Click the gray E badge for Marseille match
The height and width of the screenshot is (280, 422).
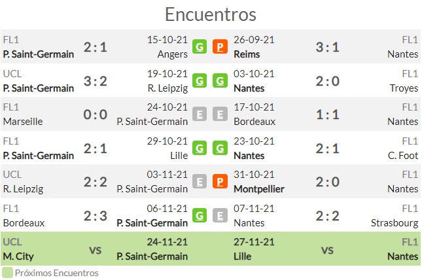coord(200,114)
